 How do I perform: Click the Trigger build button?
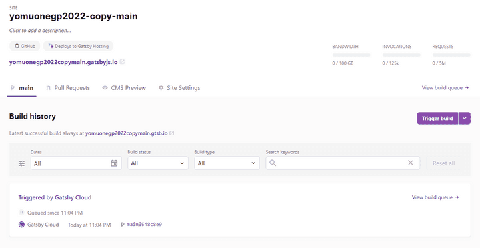click(x=437, y=118)
